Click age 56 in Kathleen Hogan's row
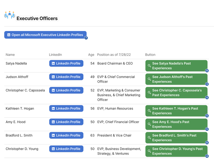 coord(92,108)
